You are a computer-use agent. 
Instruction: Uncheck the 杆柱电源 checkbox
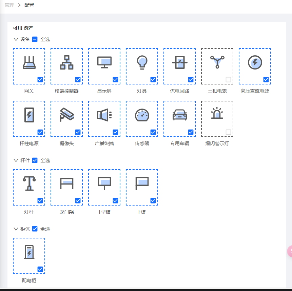[40, 132]
